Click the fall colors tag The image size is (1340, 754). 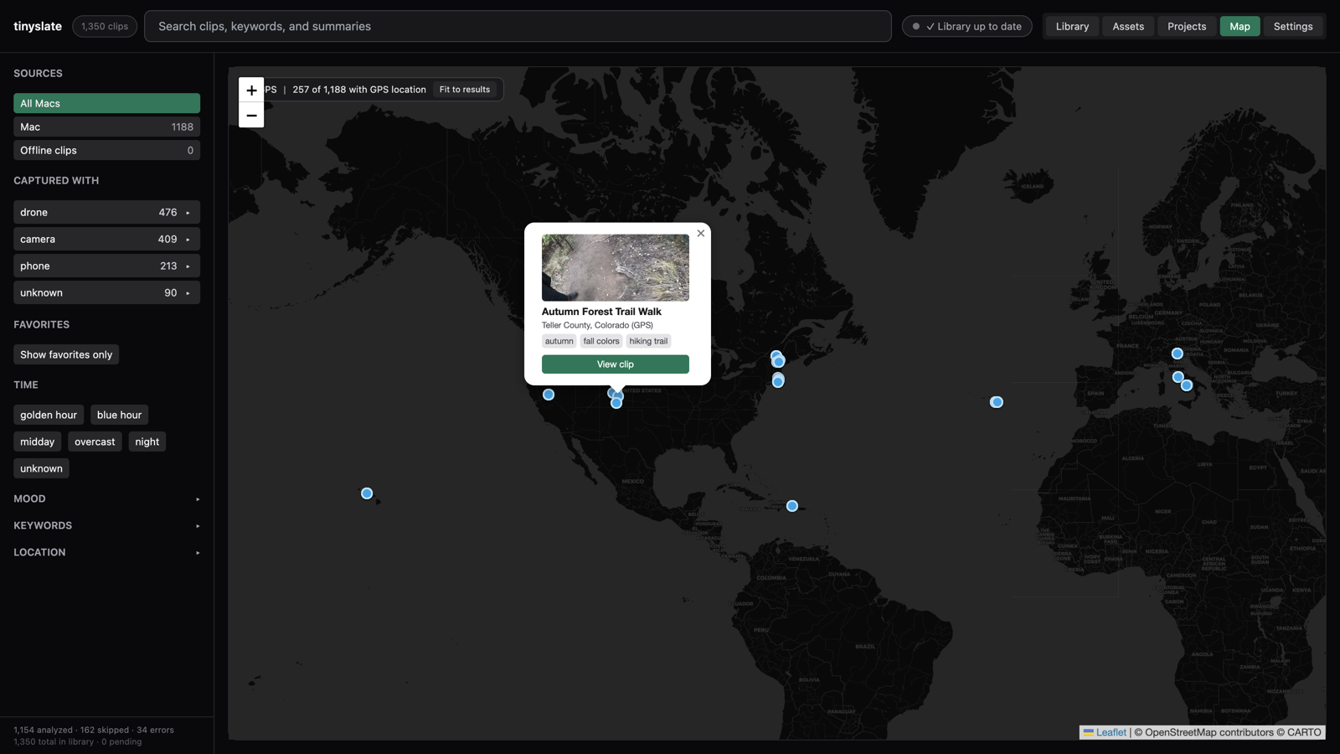click(x=601, y=341)
